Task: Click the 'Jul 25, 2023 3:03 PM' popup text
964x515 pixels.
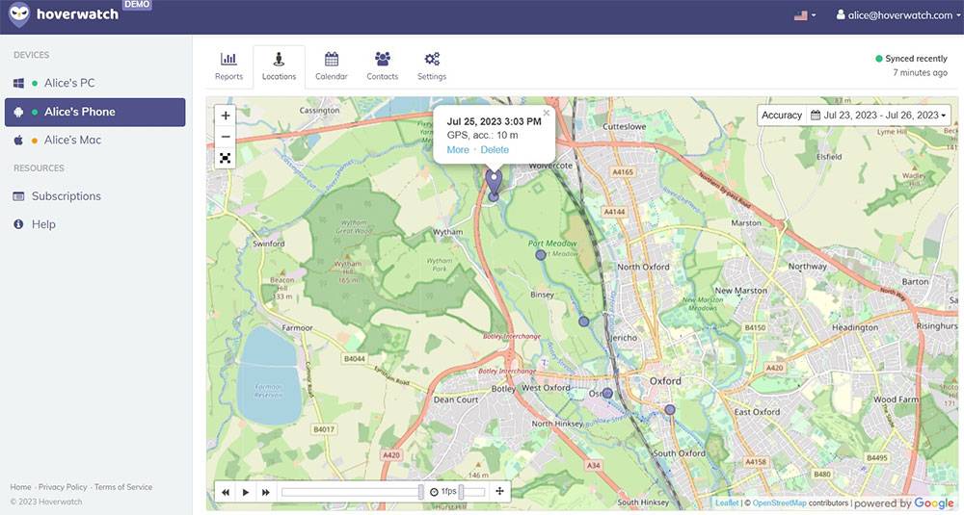Action: tap(495, 121)
